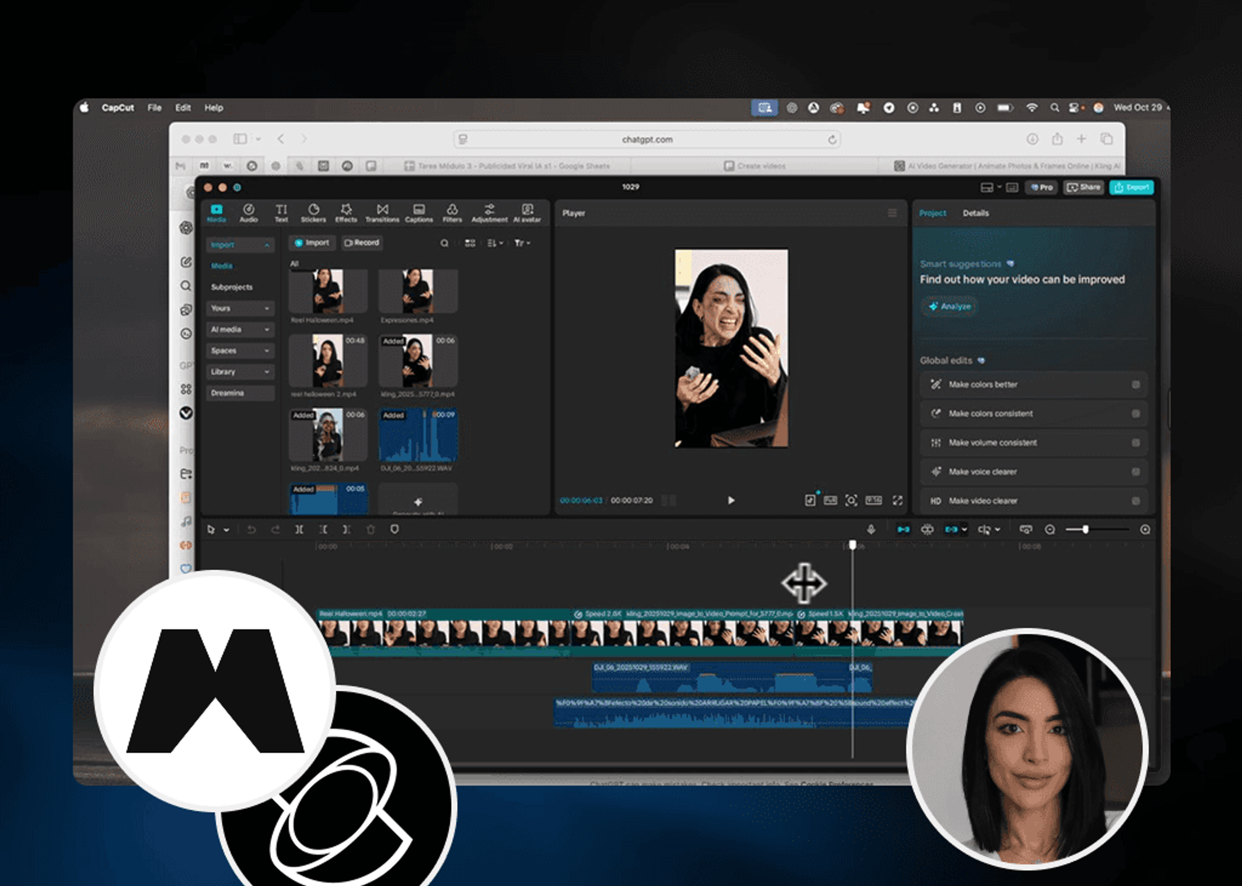This screenshot has width=1242, height=886.
Task: Click the microphone voiceover record icon
Action: [871, 529]
